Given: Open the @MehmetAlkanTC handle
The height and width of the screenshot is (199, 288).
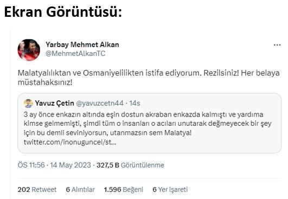Looking at the screenshot, I should (x=75, y=54).
